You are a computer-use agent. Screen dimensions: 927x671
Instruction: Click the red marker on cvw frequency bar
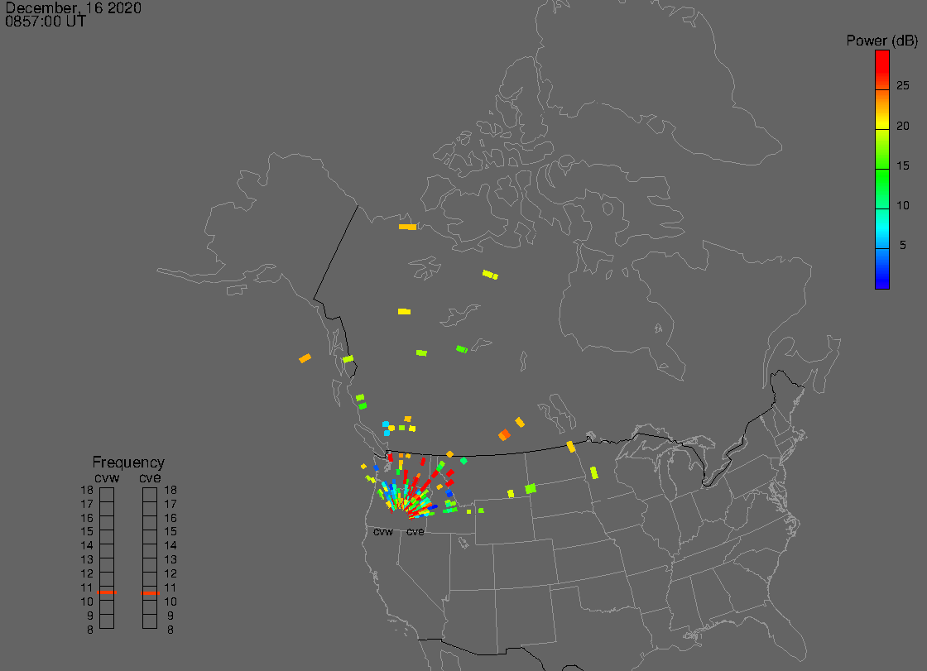tap(107, 592)
